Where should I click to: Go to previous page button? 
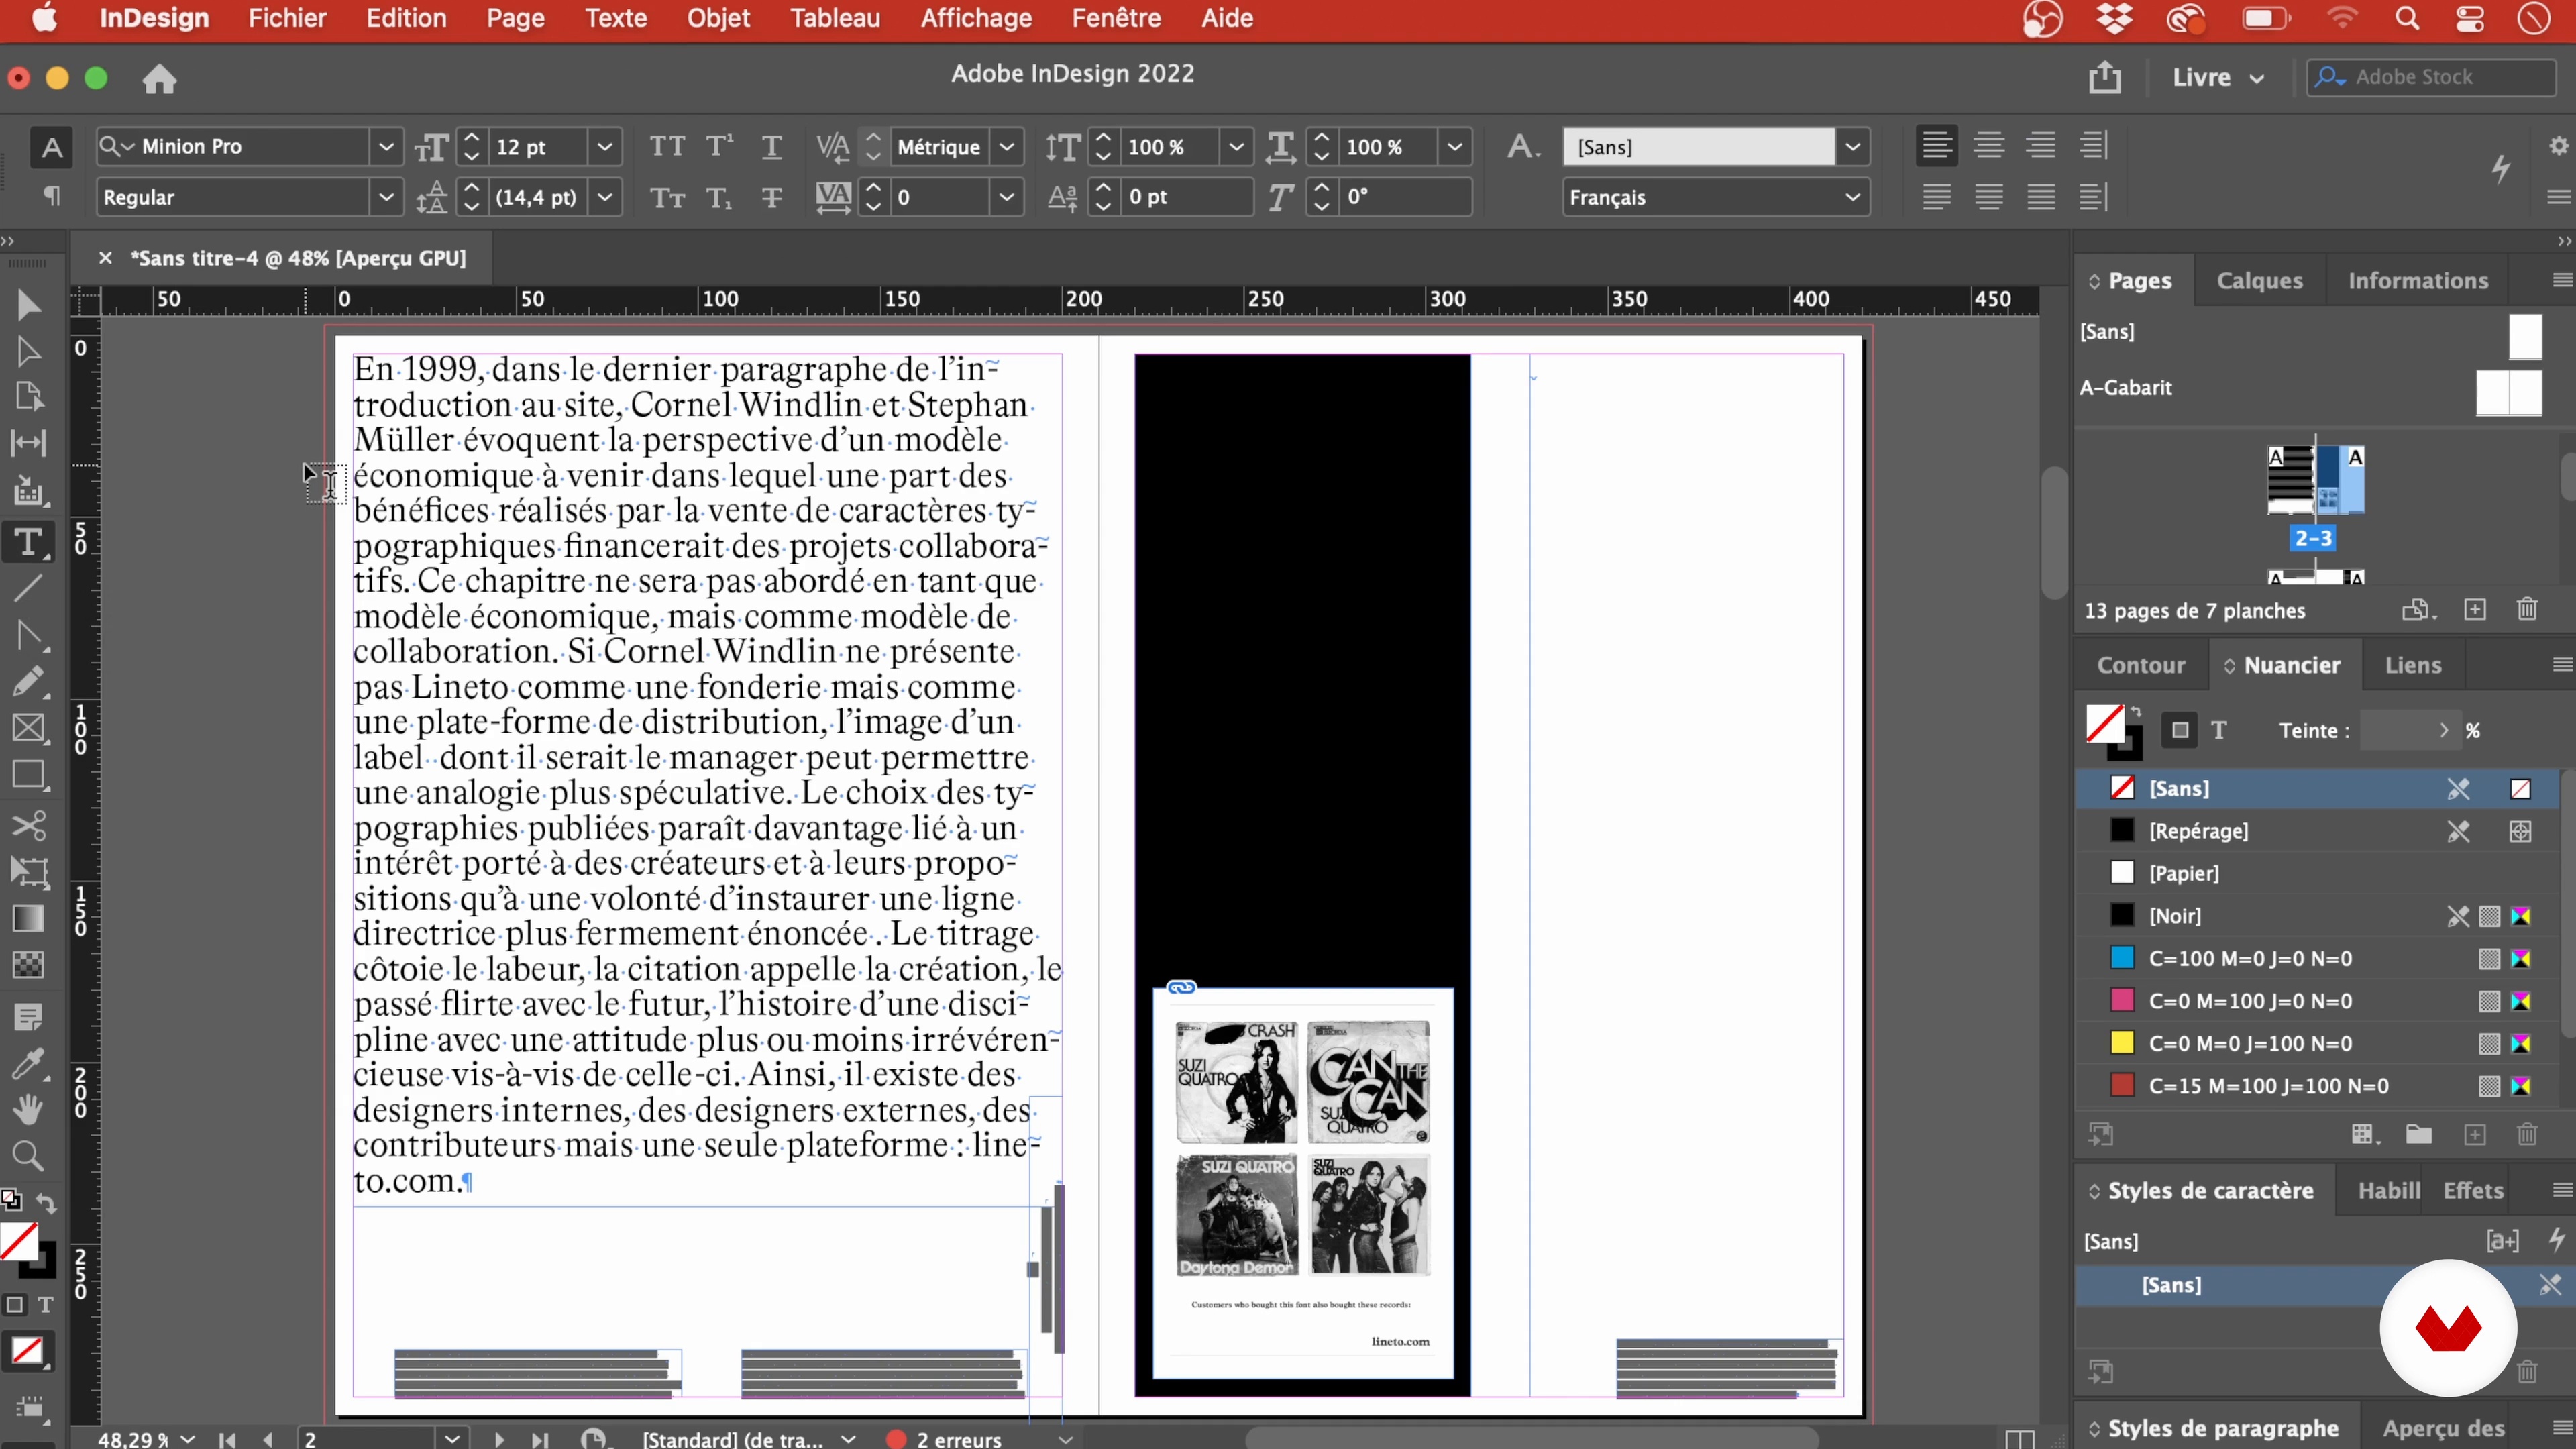point(268,1439)
